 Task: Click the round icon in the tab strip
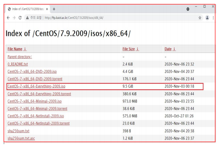tap(188, 9)
